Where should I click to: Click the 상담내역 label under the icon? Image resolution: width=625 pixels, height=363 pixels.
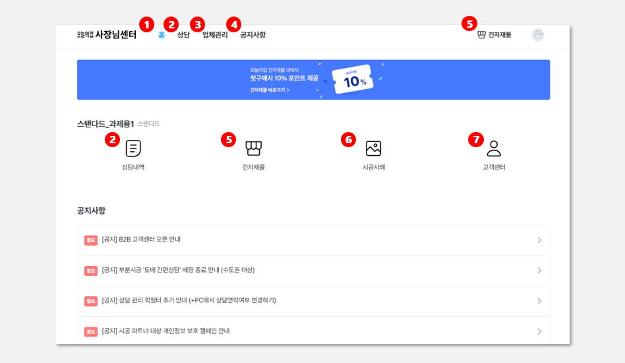click(133, 167)
